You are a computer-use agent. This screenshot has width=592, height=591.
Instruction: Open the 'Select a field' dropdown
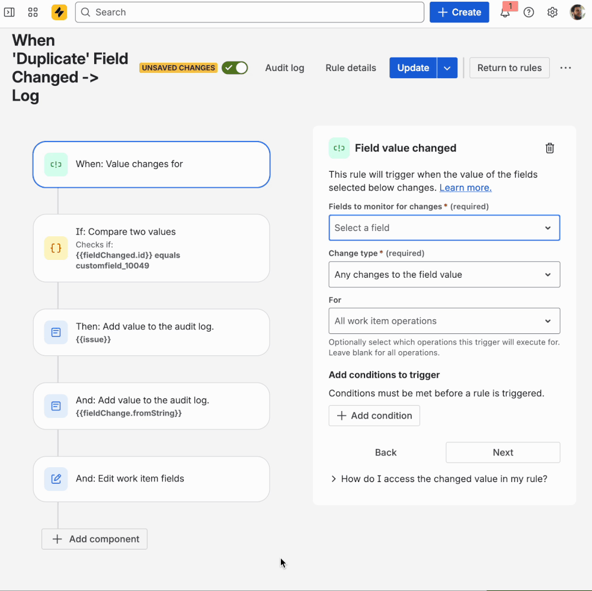(x=444, y=228)
